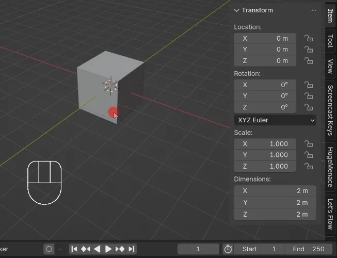Toggle lock for Scale Z
The height and width of the screenshot is (258, 337).
[309, 166]
